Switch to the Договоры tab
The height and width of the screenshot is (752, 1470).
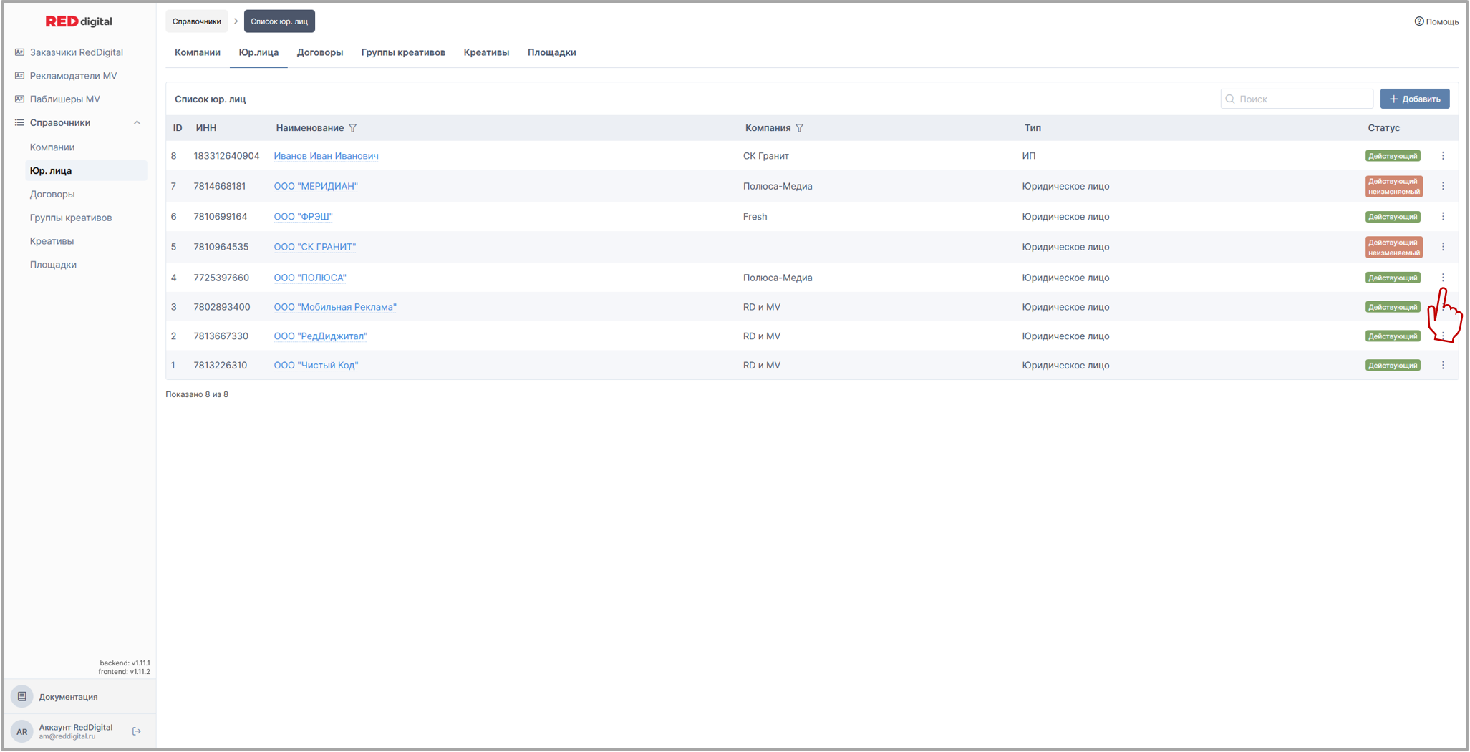[319, 52]
